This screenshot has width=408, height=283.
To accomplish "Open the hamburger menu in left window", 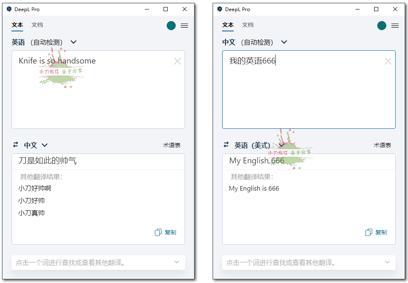I will pyautogui.click(x=184, y=26).
